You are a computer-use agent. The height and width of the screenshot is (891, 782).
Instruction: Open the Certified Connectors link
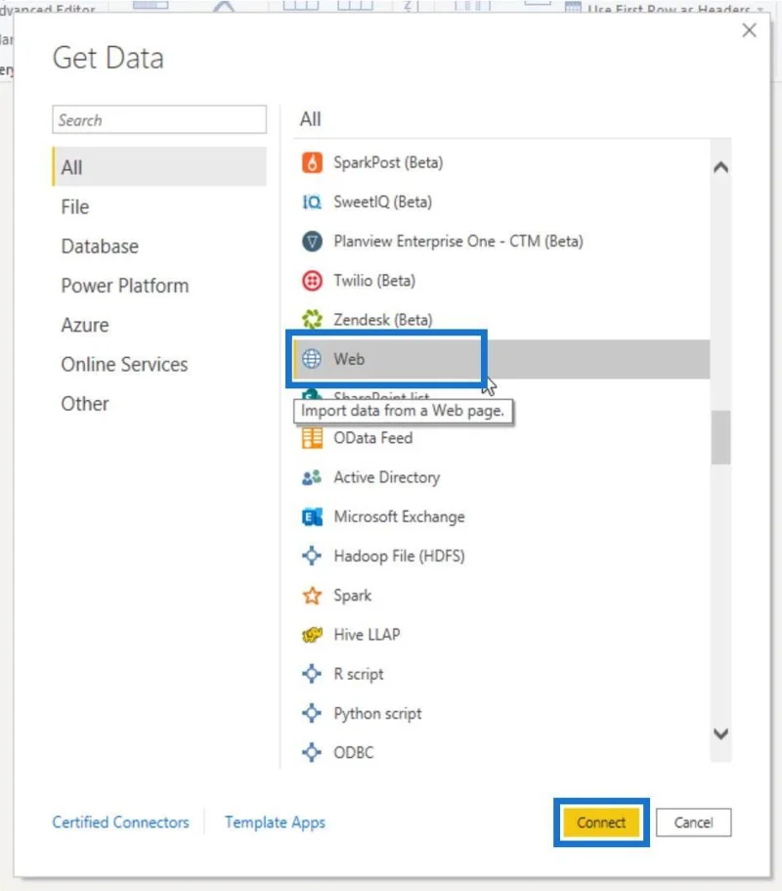tap(120, 823)
